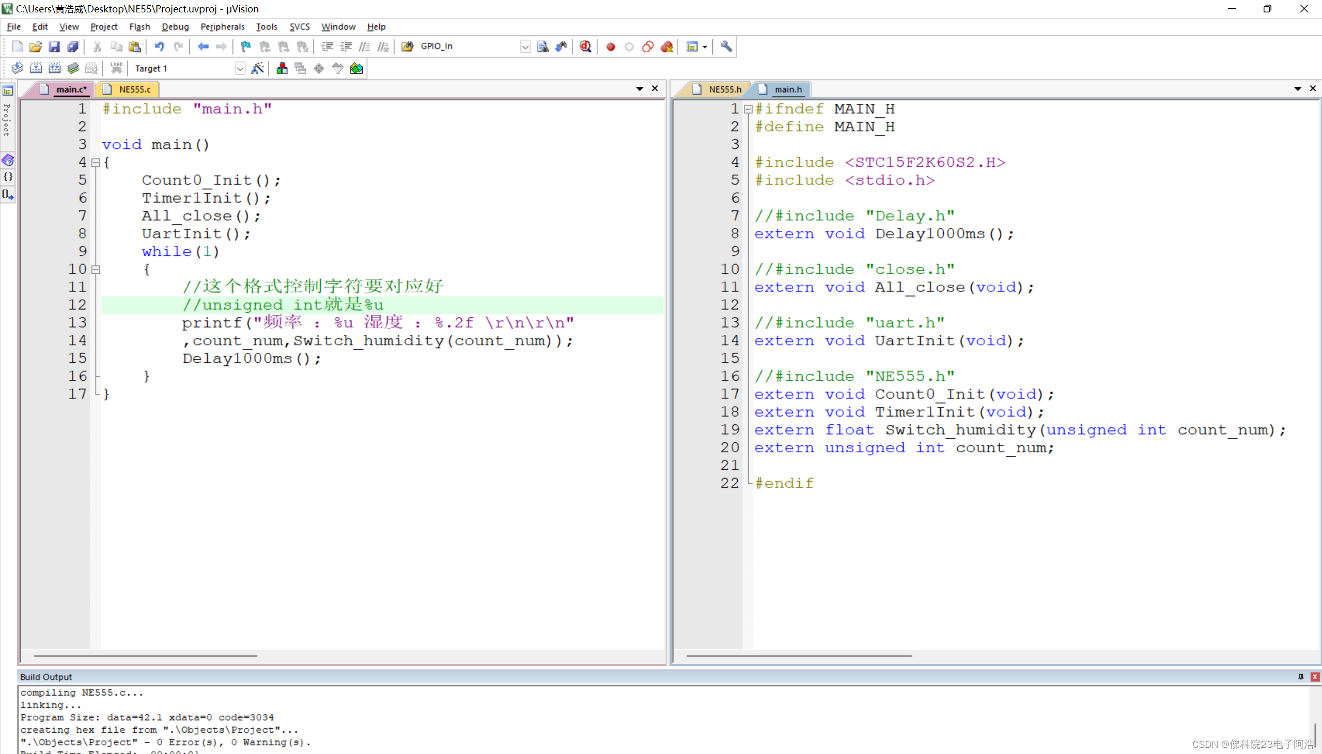
Task: Click the Save file floppy icon
Action: pos(54,47)
